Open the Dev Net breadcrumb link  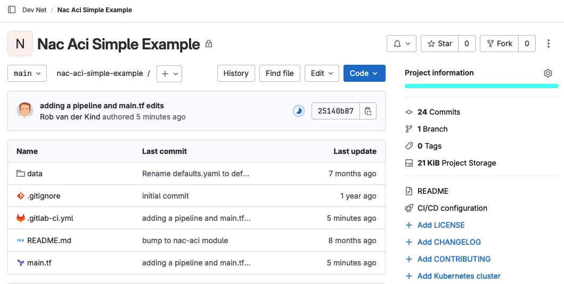tap(34, 10)
